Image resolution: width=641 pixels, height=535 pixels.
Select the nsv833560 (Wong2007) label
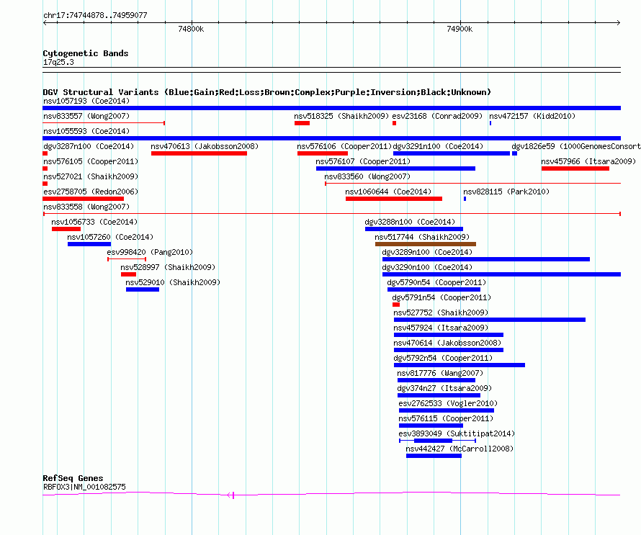367,176
